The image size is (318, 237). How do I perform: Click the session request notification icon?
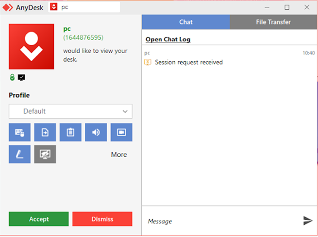[148, 62]
